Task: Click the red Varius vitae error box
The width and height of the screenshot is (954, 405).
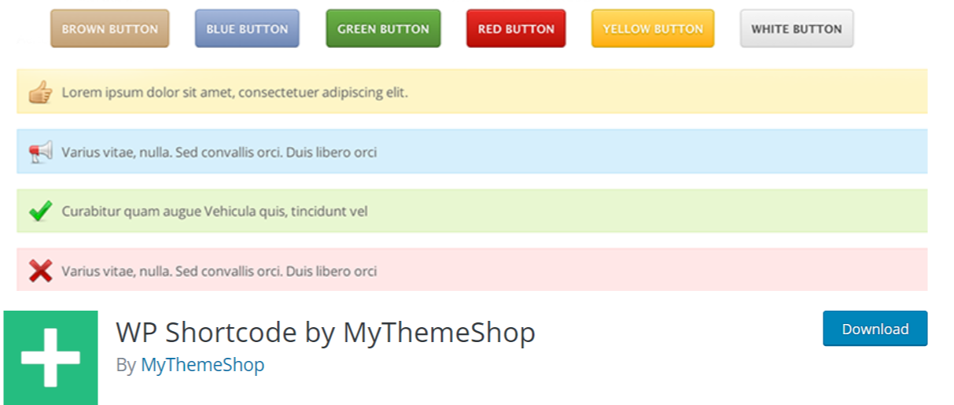Action: [x=629, y=271]
